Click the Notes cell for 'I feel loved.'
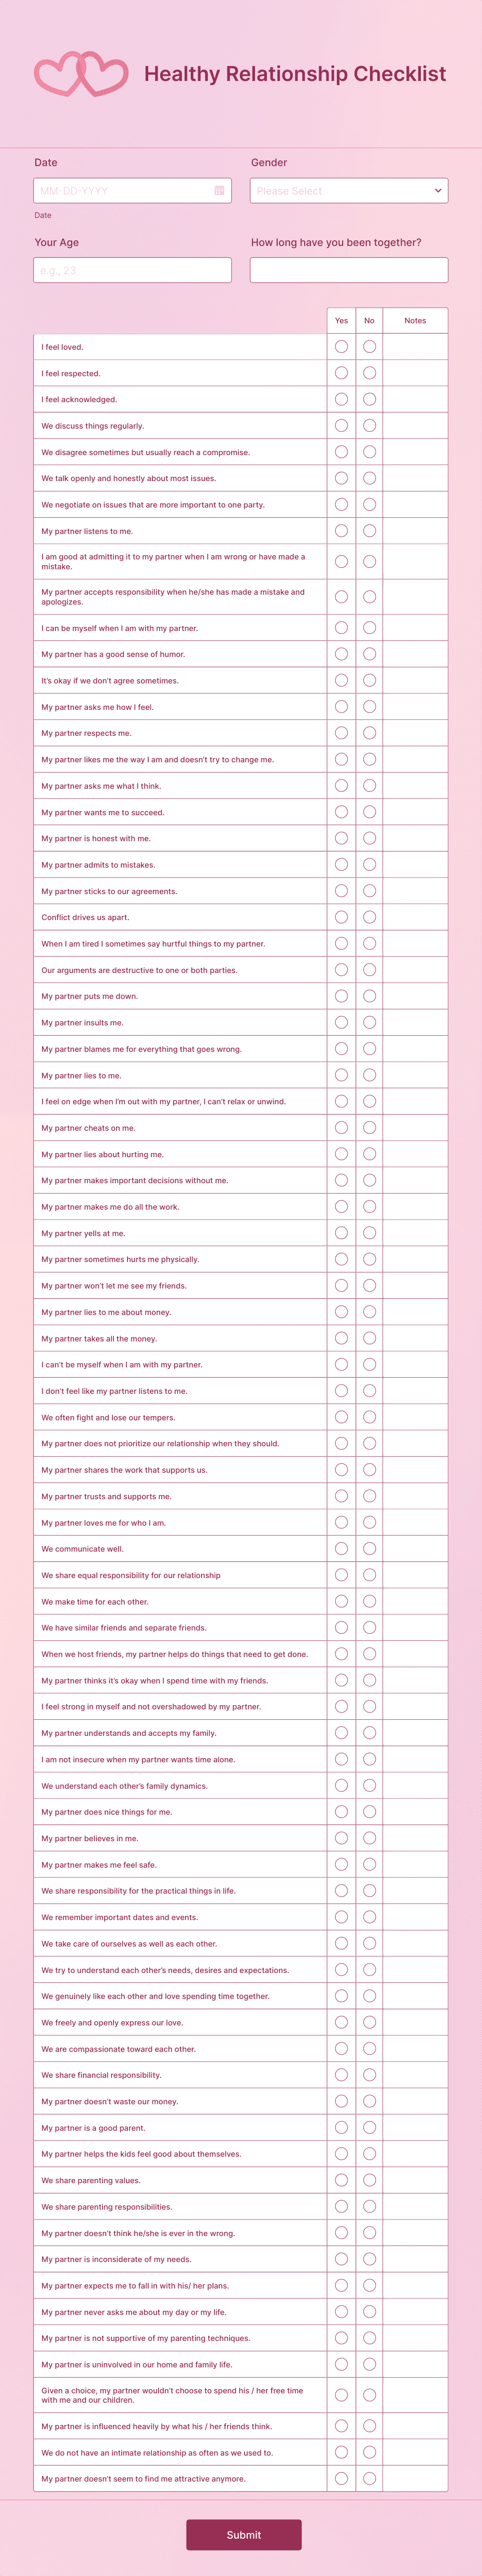The height and width of the screenshot is (2576, 482). [x=416, y=347]
